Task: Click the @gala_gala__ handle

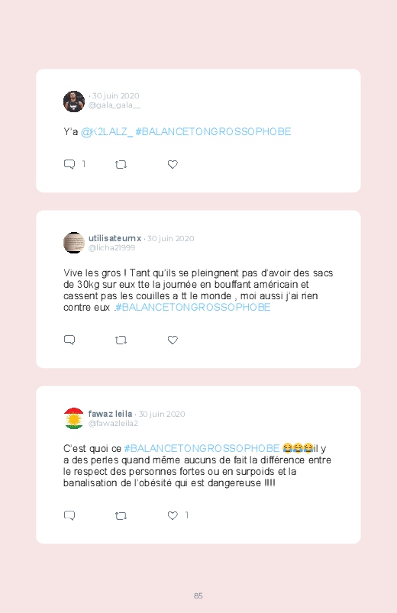Action: [115, 105]
